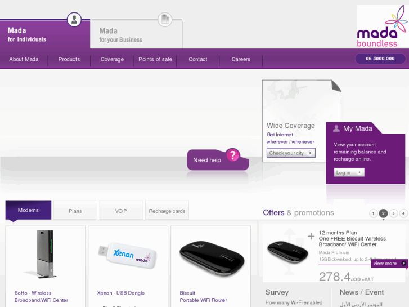The image size is (409, 307).
Task: Click the Need help button
Action: click(x=218, y=159)
